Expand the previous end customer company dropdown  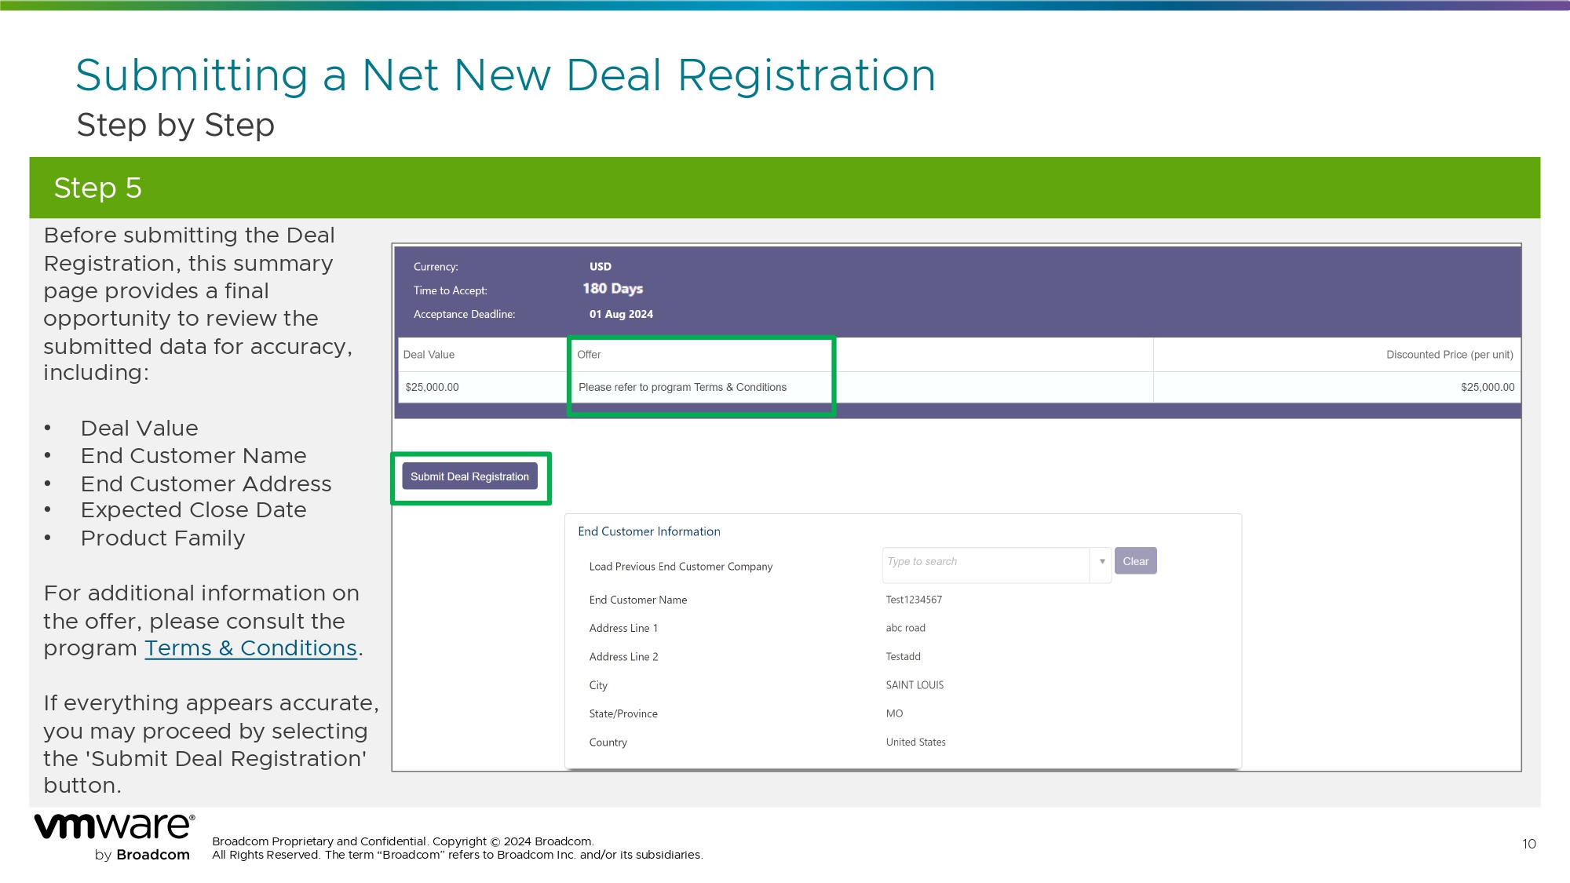(1101, 562)
